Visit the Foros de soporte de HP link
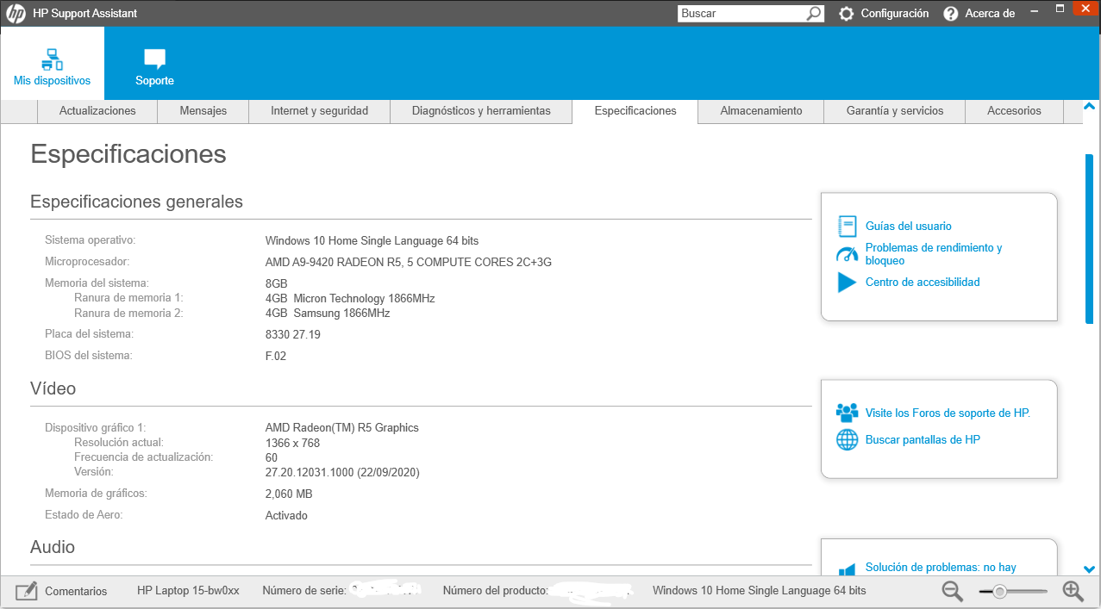 tap(948, 413)
